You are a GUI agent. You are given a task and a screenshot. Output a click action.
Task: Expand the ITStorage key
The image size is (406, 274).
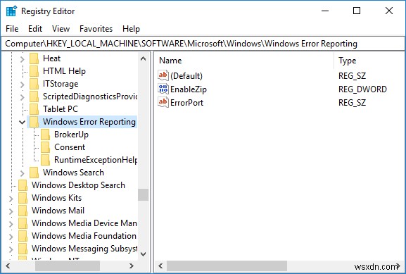[23, 85]
